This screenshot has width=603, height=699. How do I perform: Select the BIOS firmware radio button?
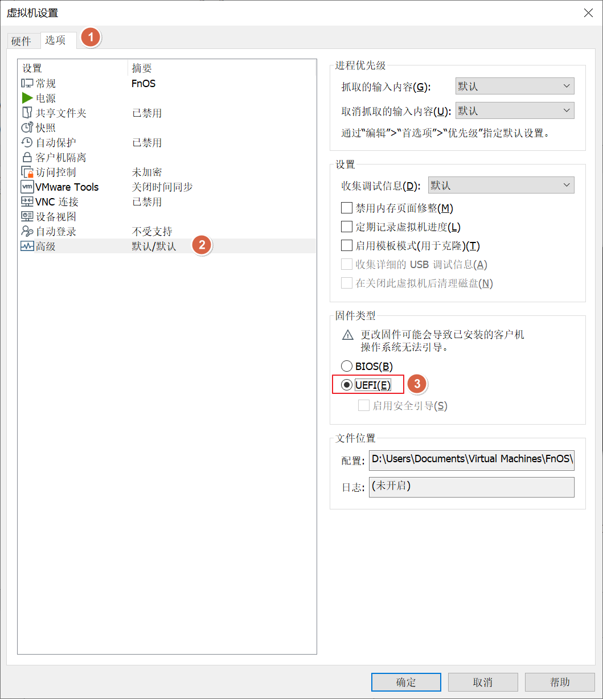(x=346, y=367)
